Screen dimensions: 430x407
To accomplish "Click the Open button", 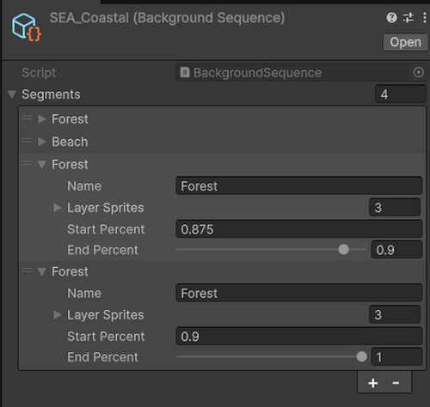I will [405, 42].
